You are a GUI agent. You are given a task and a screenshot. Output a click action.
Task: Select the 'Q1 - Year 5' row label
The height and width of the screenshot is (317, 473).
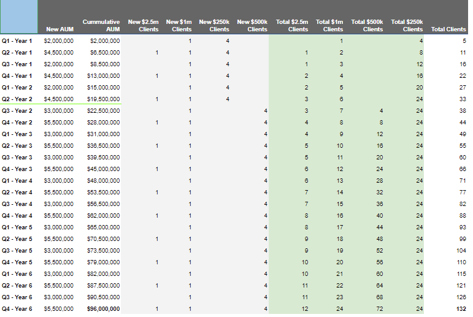(x=17, y=227)
